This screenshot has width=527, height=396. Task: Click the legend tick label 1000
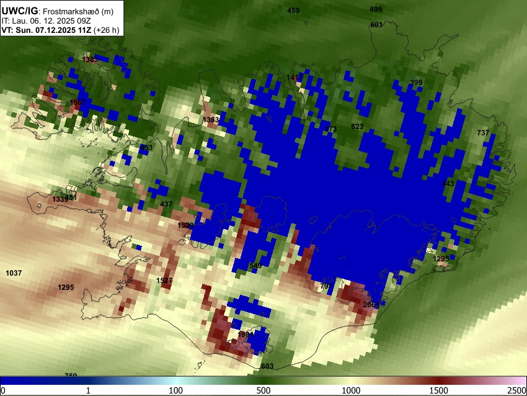click(x=351, y=390)
